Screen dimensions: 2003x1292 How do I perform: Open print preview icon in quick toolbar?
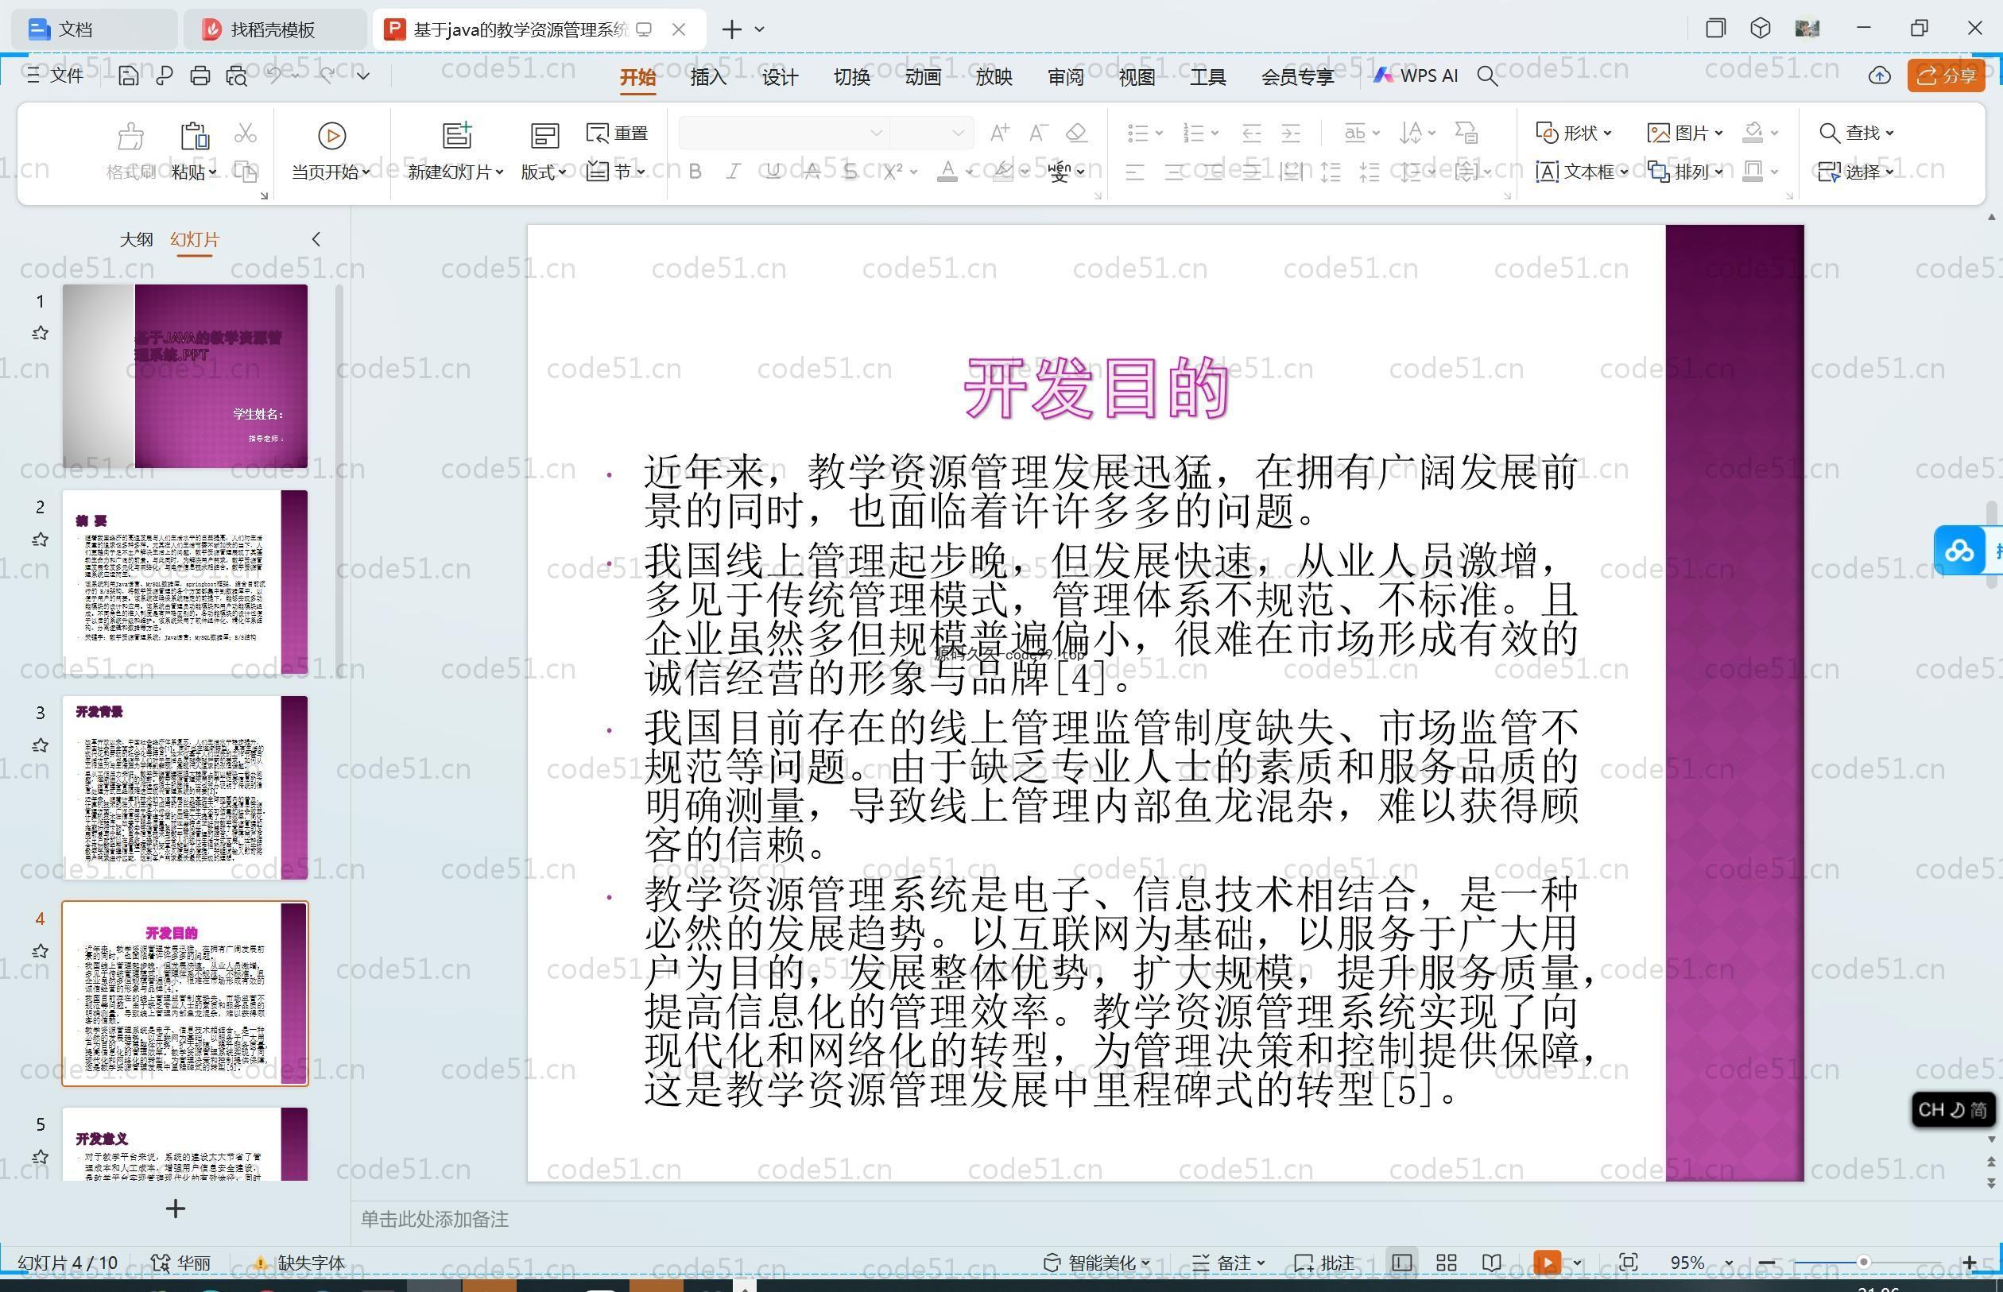237,76
